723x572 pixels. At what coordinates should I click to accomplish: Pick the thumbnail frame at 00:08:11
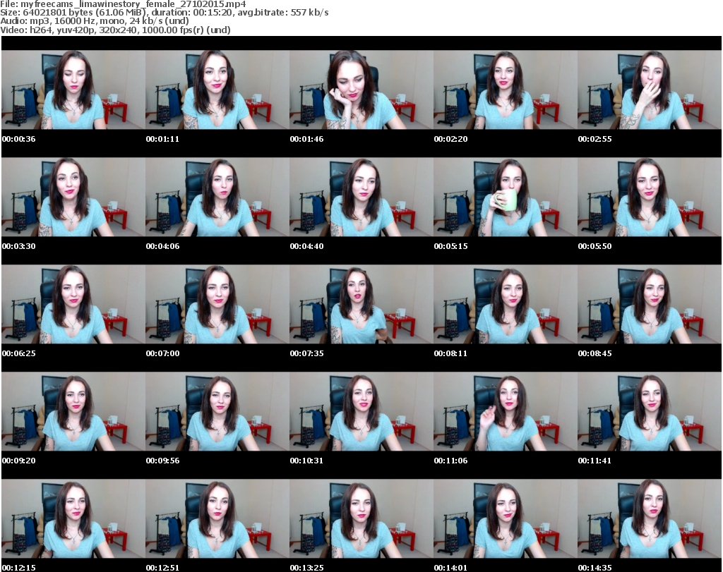[x=506, y=304]
